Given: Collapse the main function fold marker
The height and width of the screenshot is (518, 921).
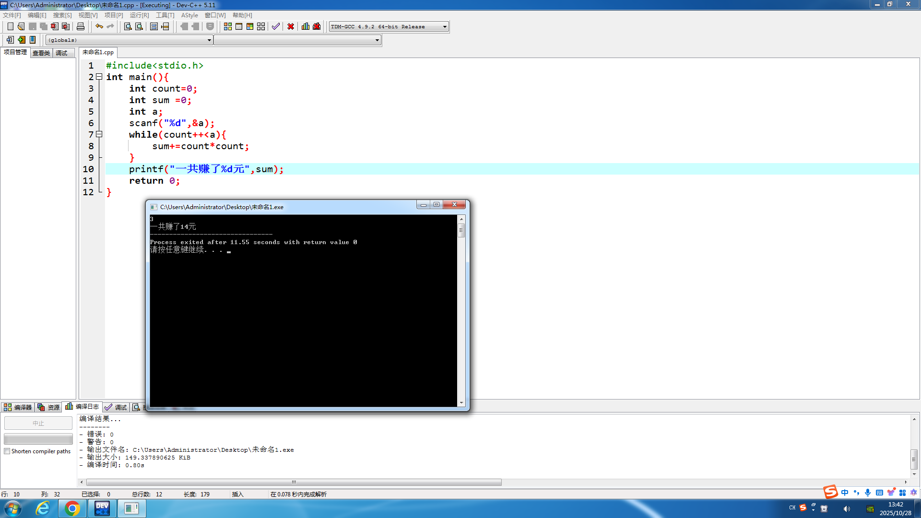Looking at the screenshot, I should coord(99,77).
